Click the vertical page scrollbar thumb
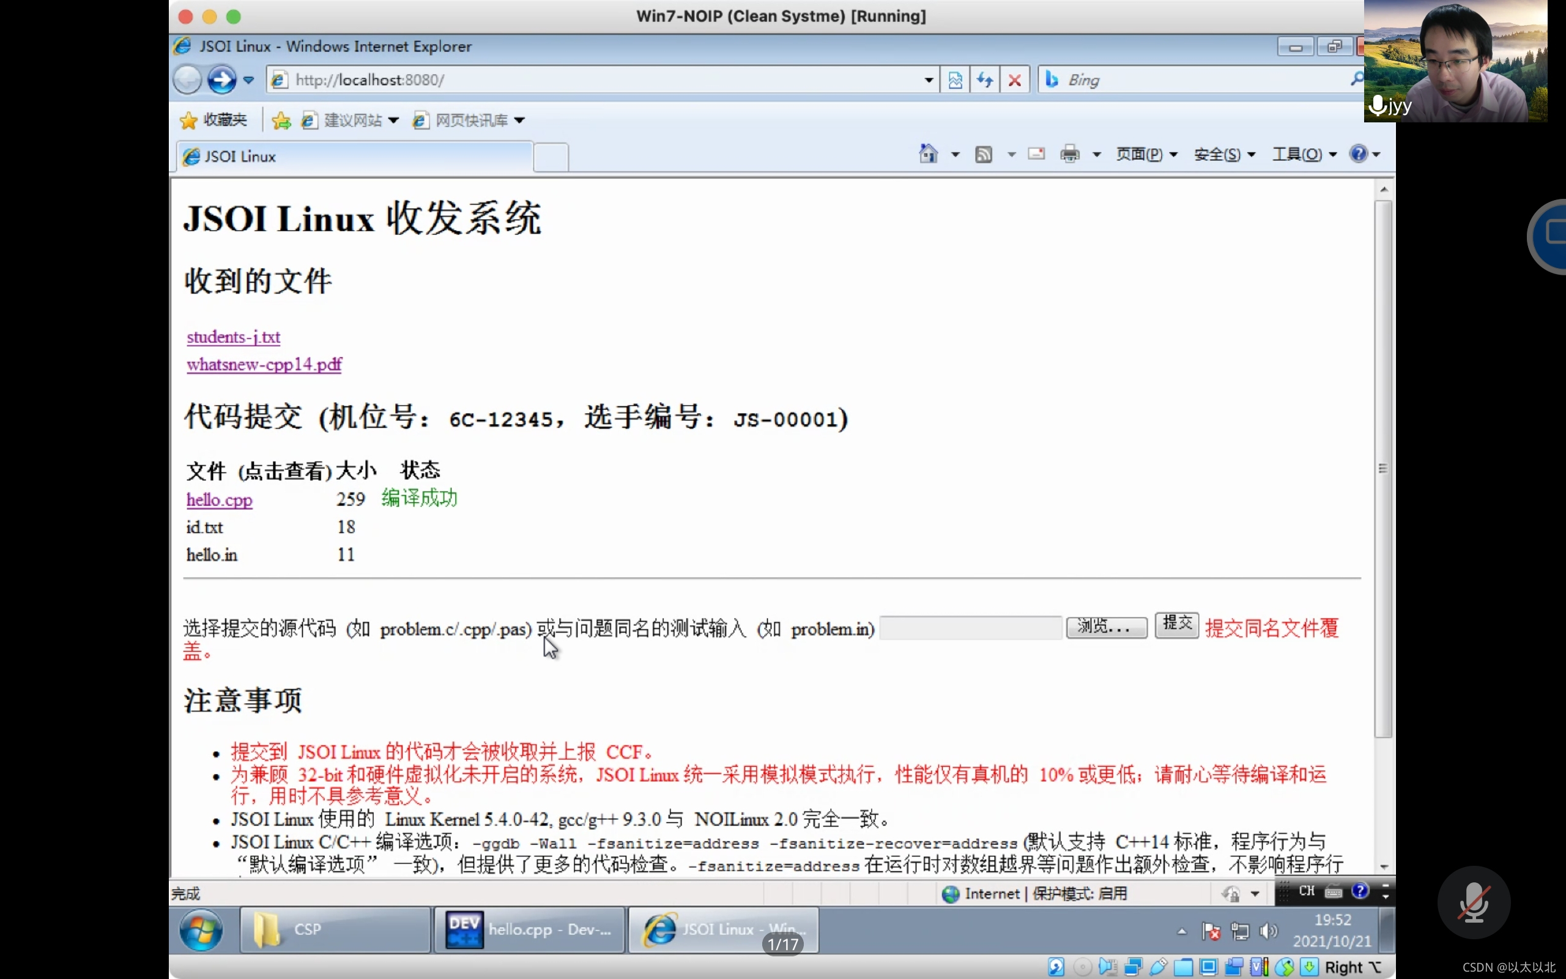1566x979 pixels. [1383, 468]
